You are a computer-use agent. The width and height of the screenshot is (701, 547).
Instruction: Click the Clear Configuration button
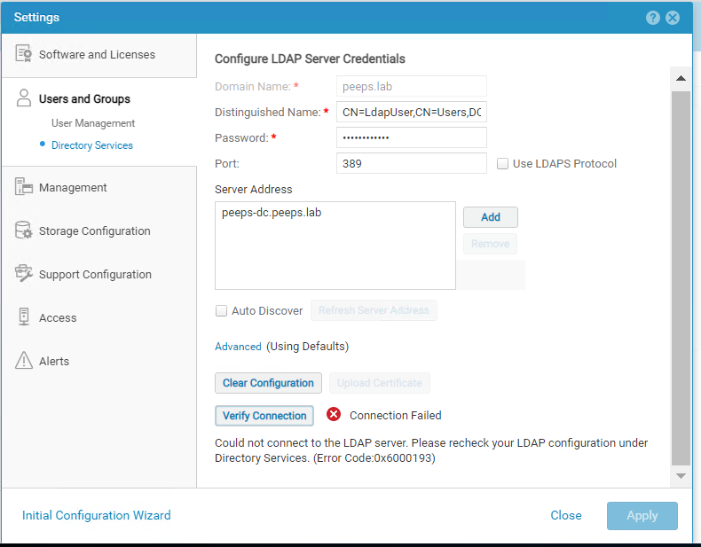click(268, 383)
